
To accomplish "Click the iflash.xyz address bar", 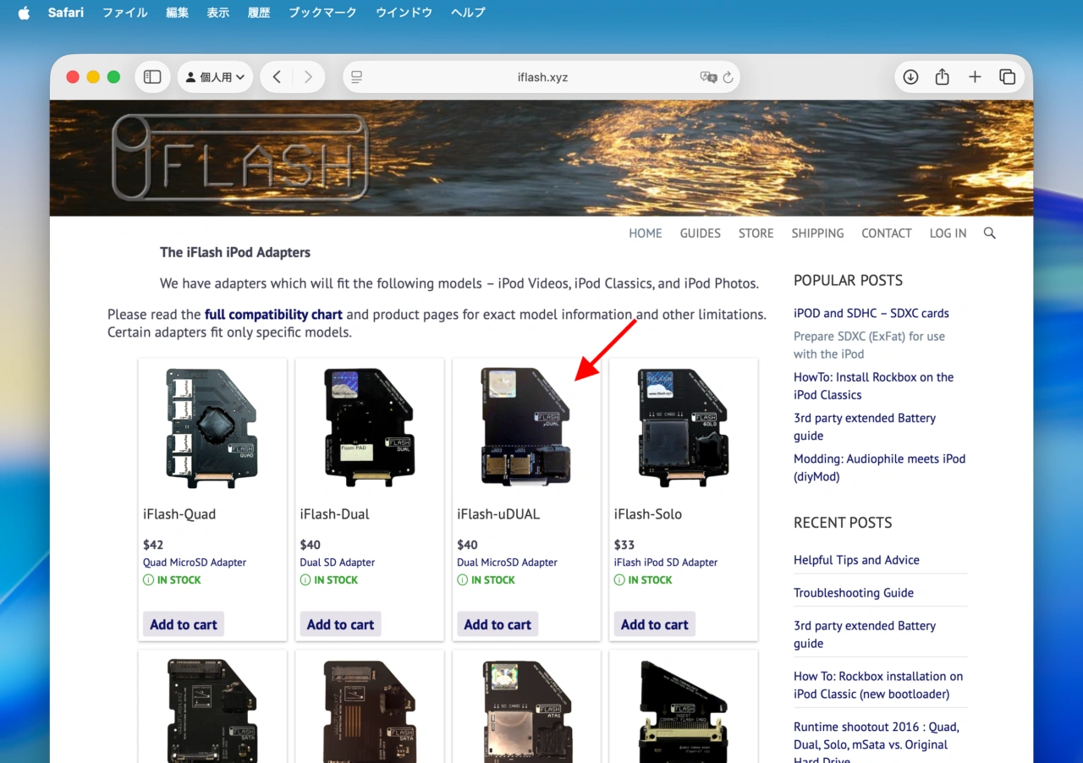I will coord(541,77).
